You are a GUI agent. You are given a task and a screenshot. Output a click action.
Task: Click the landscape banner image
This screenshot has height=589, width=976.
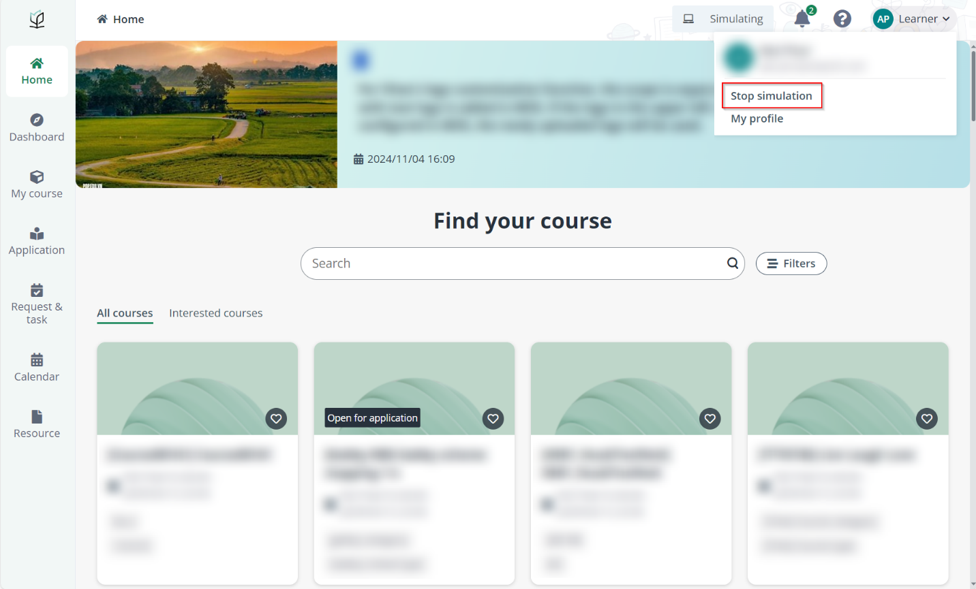pos(207,114)
